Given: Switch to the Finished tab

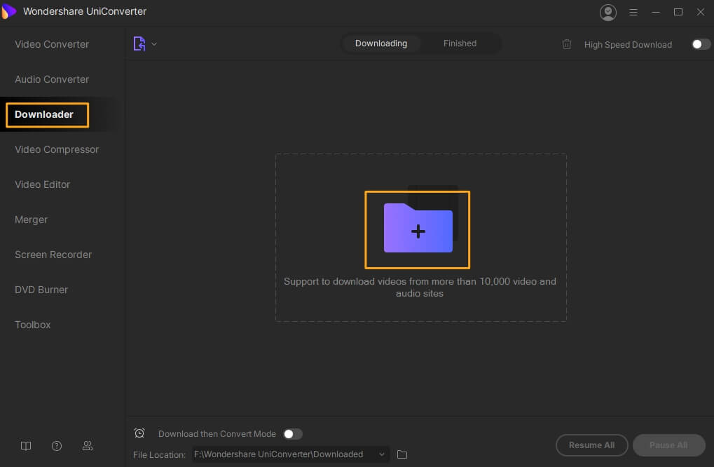Looking at the screenshot, I should click(460, 43).
